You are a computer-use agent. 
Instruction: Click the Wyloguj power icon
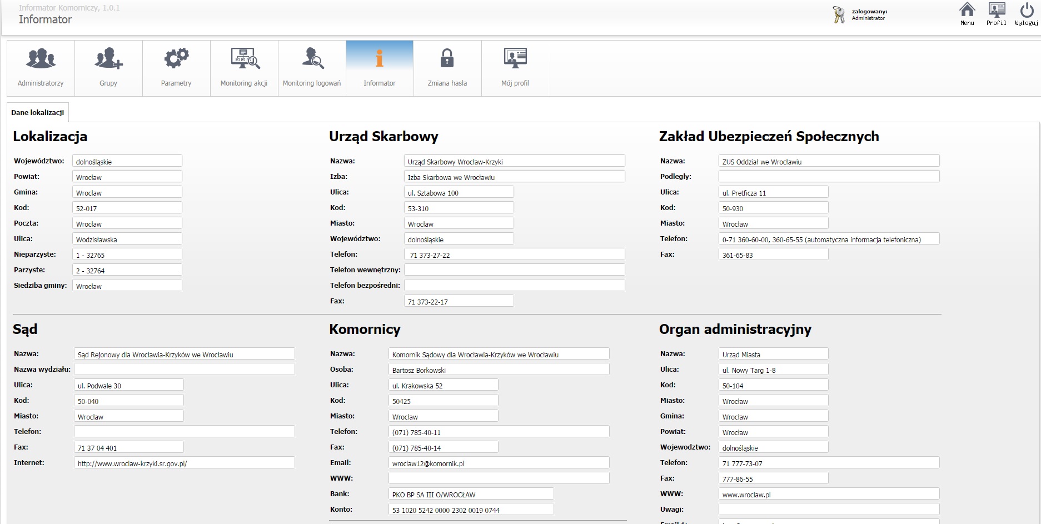[1026, 11]
